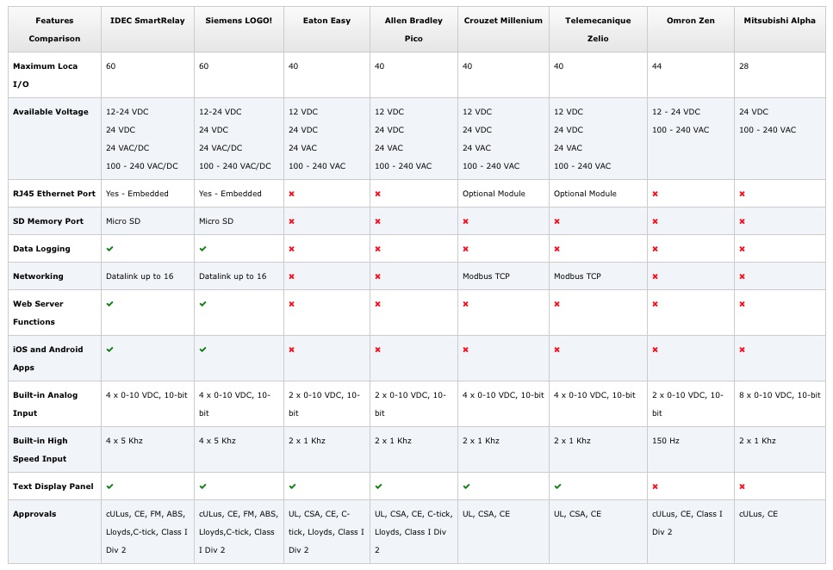Click red X for Telemecanique Zelio Web Server Functions
833x570 pixels.
[x=556, y=305]
